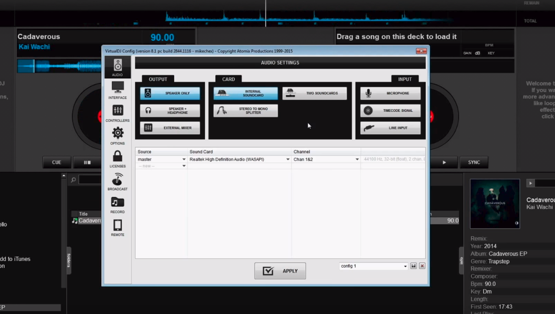Choose Two Soundcards option
555x314 pixels.
pyautogui.click(x=314, y=93)
